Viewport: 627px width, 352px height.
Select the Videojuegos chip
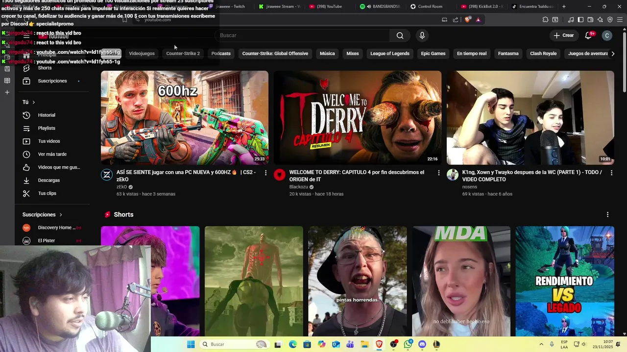142,53
